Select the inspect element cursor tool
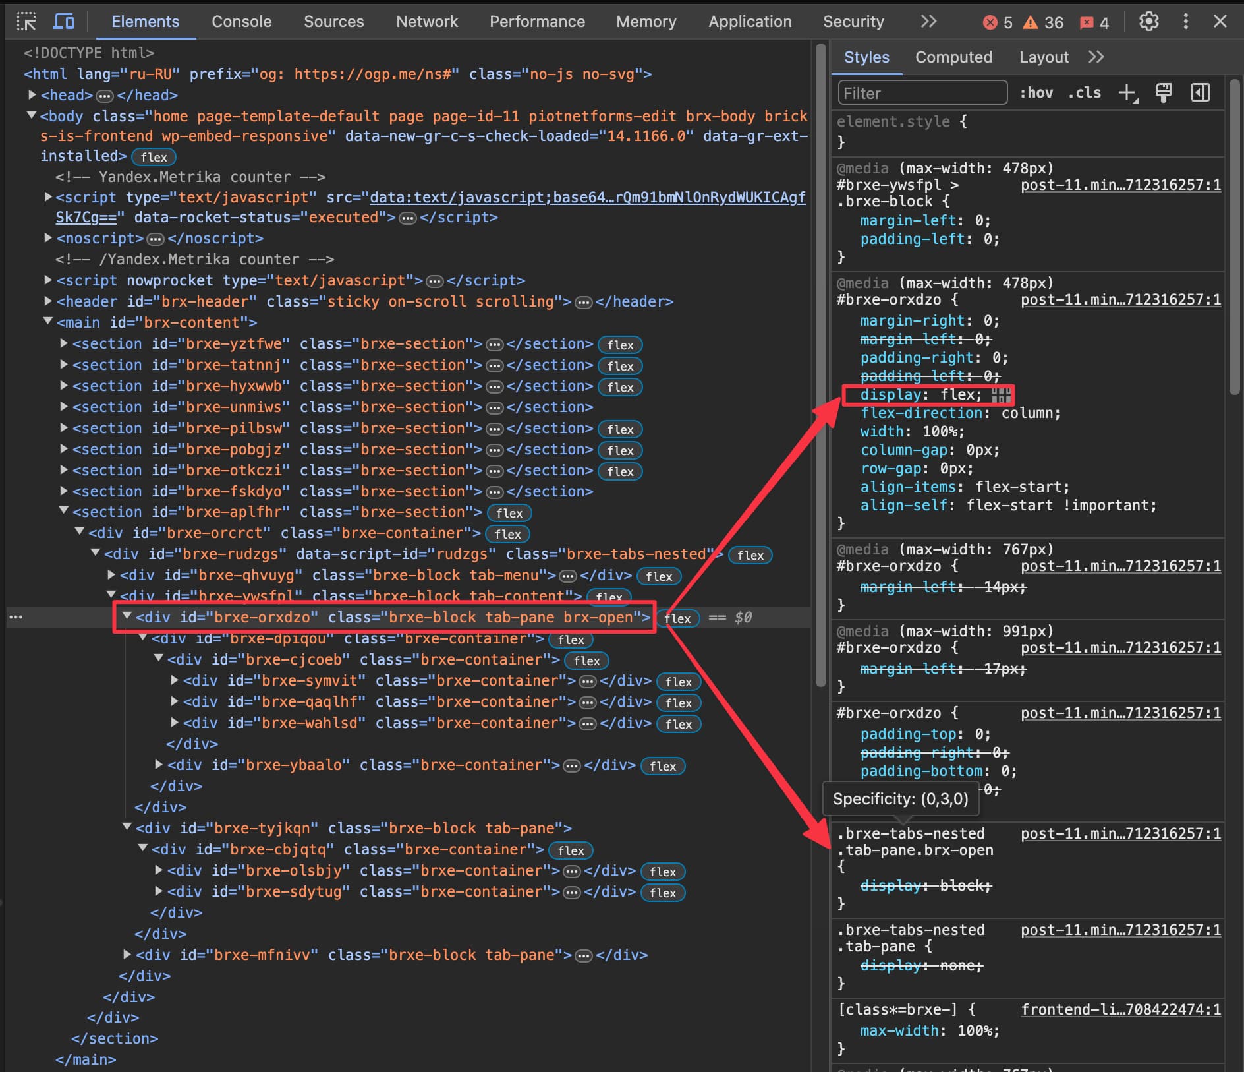This screenshot has width=1244, height=1072. 26,22
